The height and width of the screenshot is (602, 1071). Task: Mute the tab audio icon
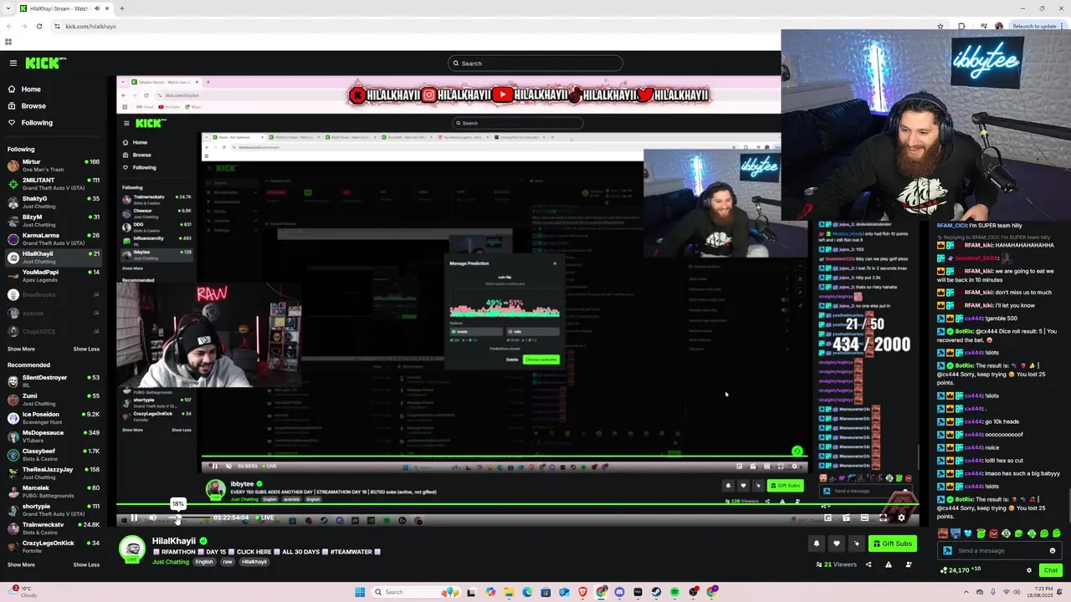pos(96,8)
